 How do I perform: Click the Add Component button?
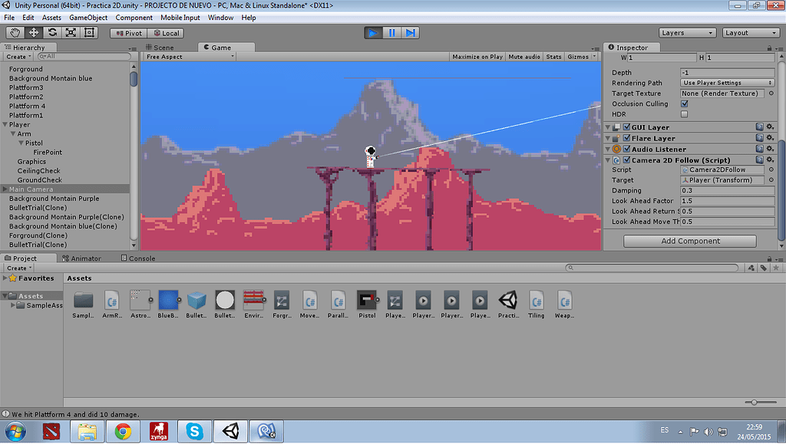pos(689,240)
